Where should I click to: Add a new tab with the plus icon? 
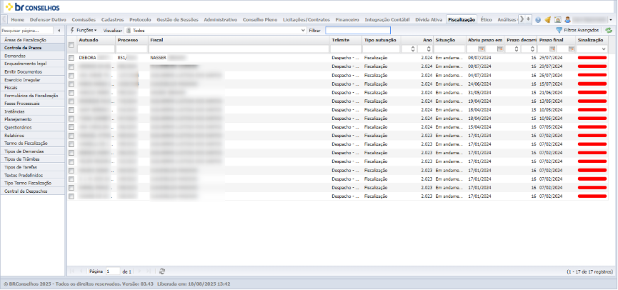pos(528,19)
